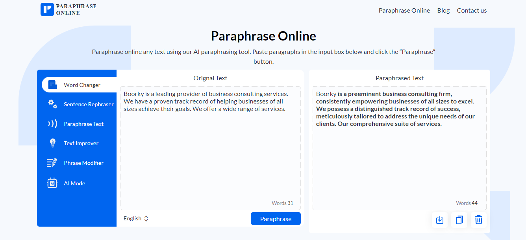
Task: Copy the paraphrased text to clipboard
Action: point(459,220)
